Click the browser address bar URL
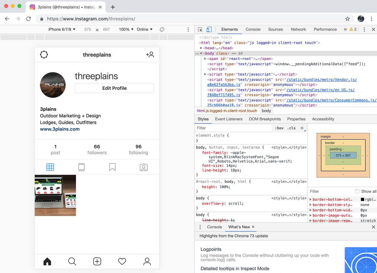 [x=91, y=19]
